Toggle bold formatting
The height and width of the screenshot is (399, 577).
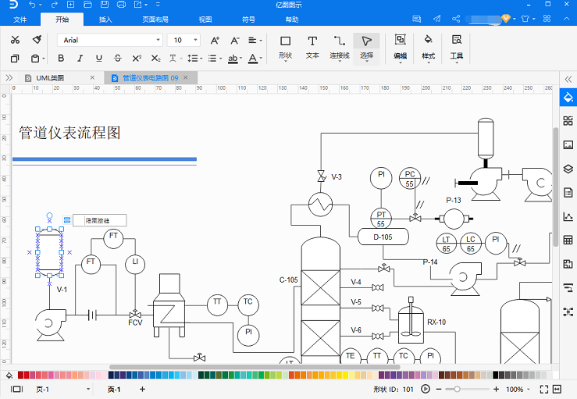point(61,58)
